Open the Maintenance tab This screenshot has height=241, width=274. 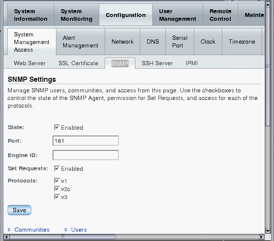[252, 15]
